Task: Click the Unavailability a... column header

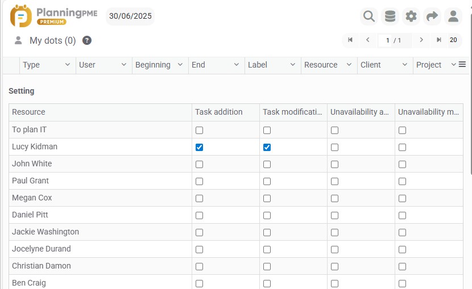Action: click(x=360, y=112)
